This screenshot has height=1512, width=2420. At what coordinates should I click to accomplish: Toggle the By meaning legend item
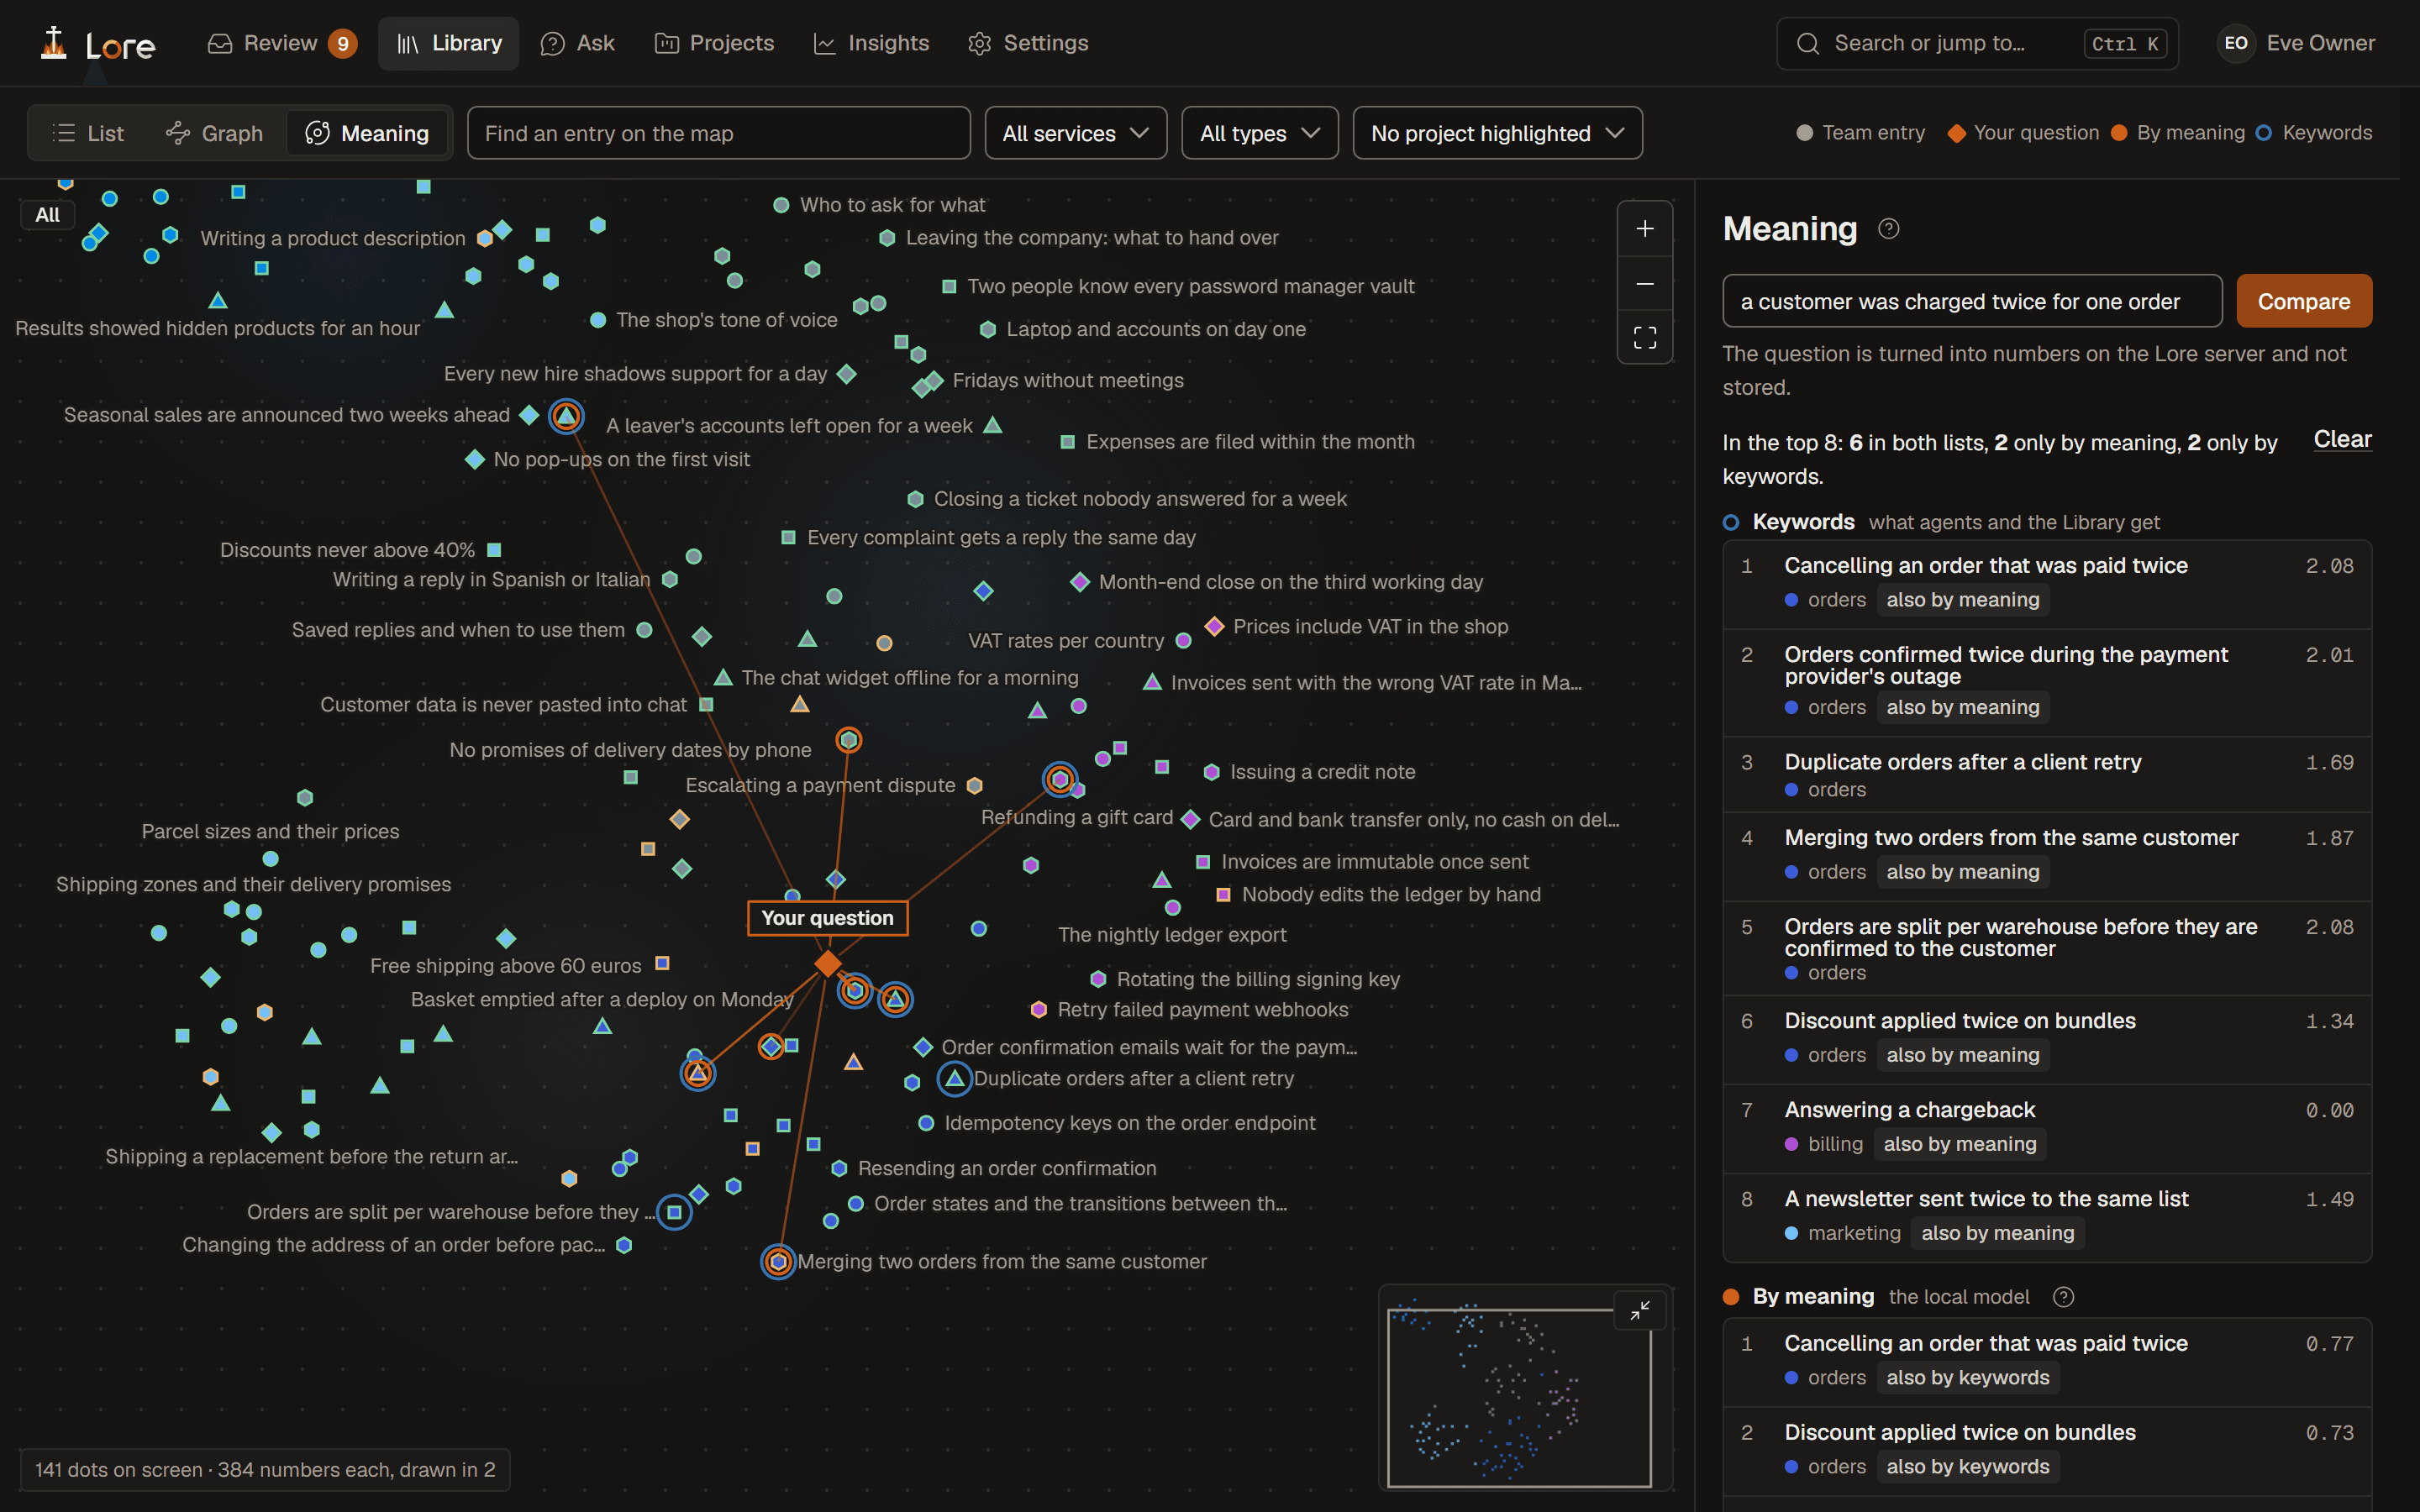point(2178,133)
